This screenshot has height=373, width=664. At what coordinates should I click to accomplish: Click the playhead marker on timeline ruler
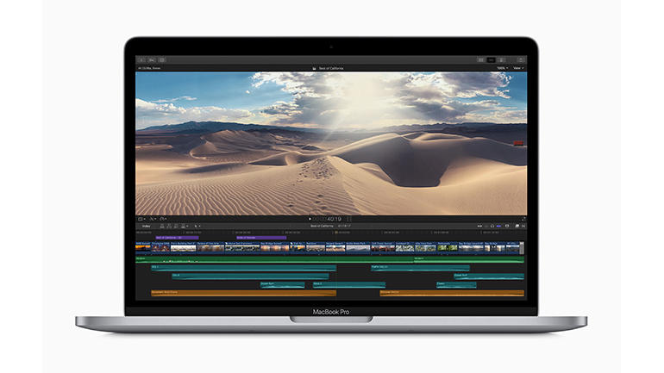(335, 233)
